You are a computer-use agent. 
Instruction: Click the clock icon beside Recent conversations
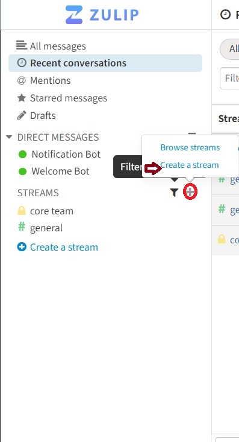(22, 63)
